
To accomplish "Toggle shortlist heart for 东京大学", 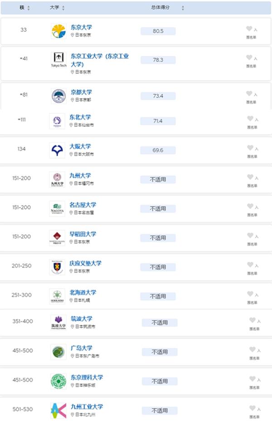I will click(249, 29).
